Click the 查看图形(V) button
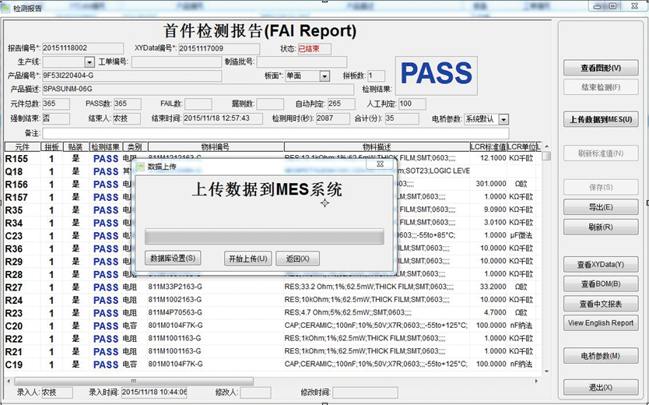The image size is (649, 405). click(600, 68)
